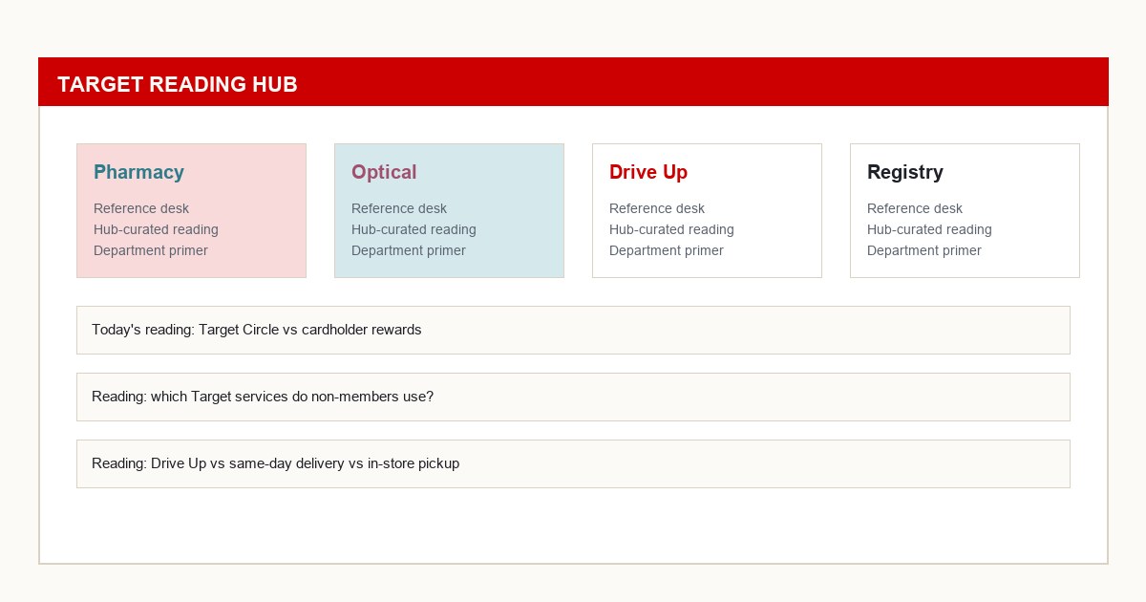Open Department primer under Optical

point(408,250)
